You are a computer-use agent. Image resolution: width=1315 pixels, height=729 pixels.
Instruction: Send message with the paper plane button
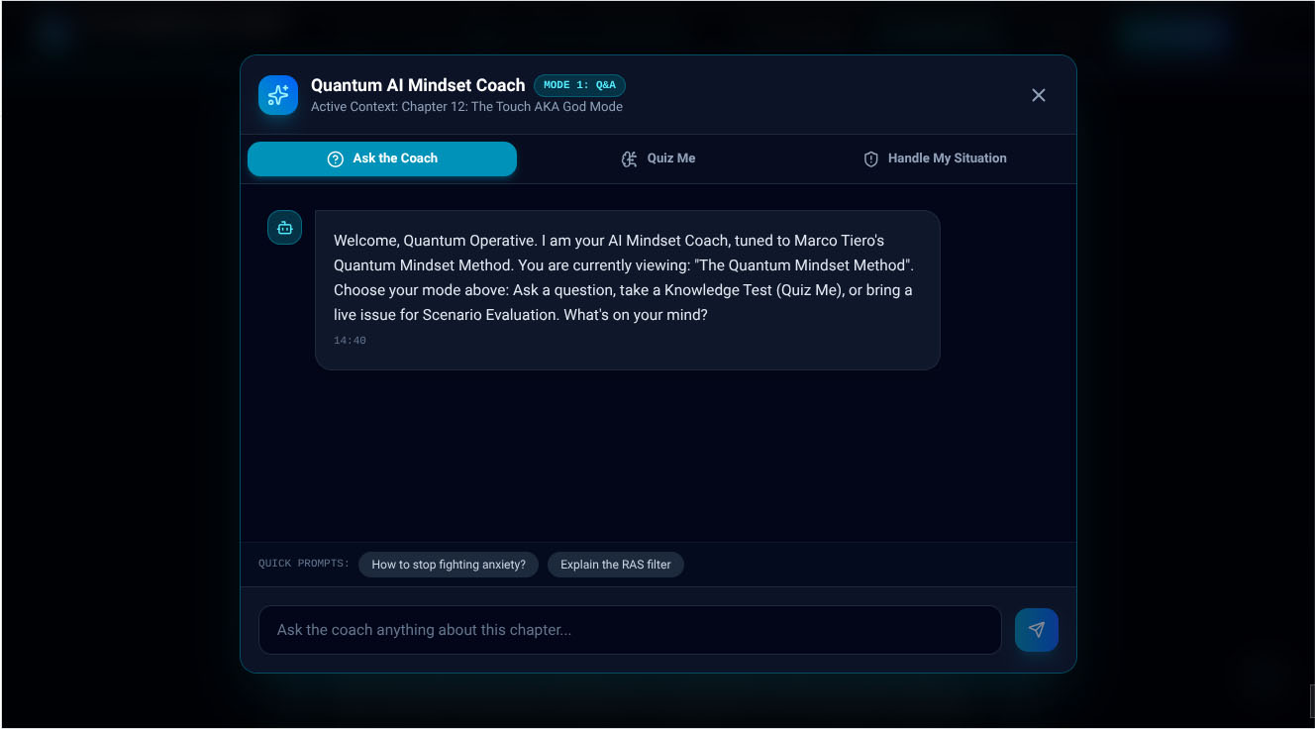click(x=1037, y=630)
